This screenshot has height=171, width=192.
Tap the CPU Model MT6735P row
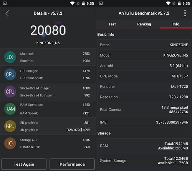tap(144, 76)
